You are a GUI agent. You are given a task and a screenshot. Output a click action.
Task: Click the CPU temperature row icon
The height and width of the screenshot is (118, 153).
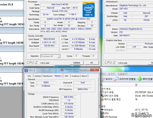click(x=102, y=113)
